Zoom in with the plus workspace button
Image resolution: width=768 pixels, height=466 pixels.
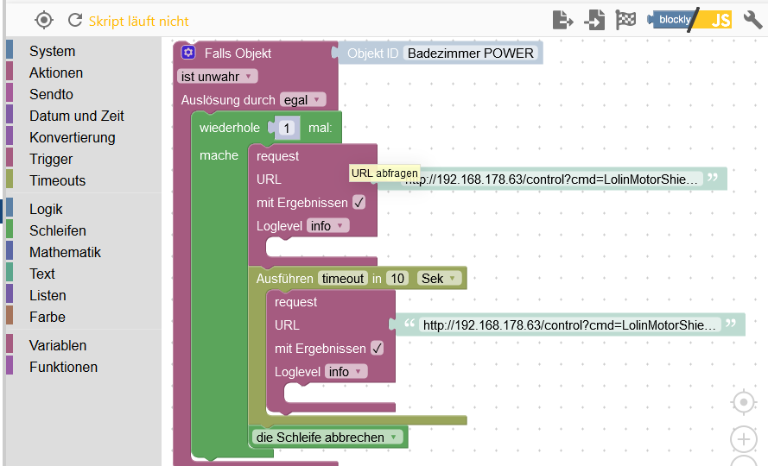coord(744,439)
